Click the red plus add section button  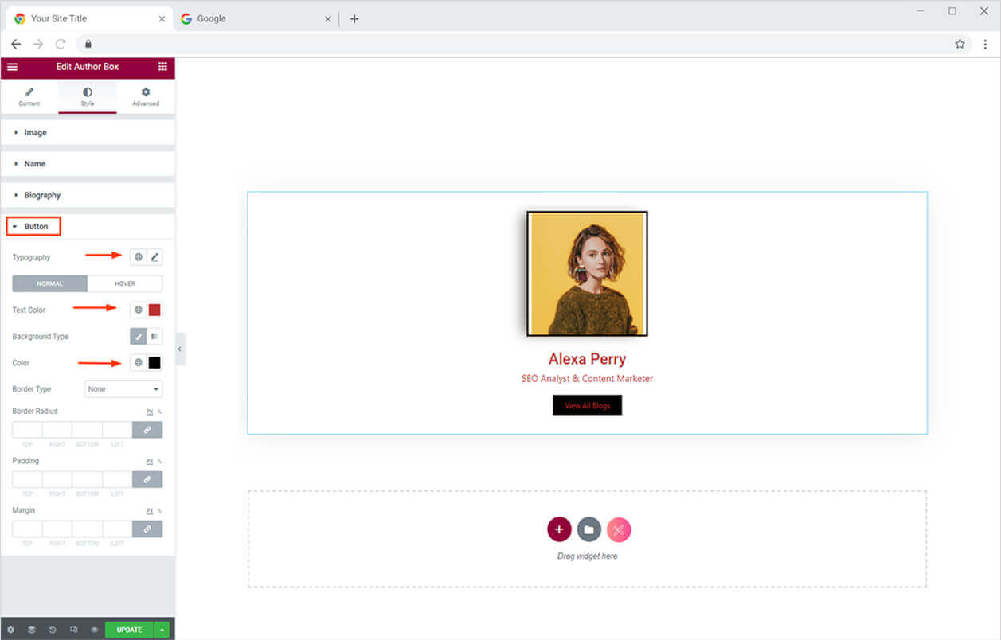point(559,529)
